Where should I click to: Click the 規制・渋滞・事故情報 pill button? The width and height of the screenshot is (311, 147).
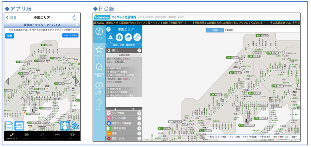(x=124, y=45)
